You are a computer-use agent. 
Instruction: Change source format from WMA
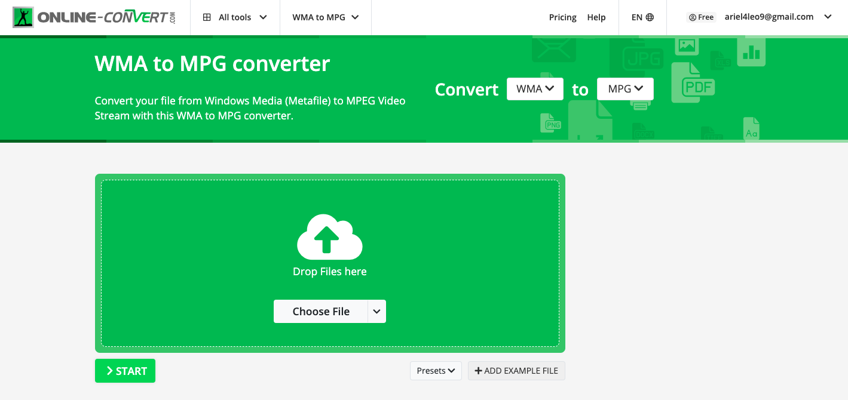coord(535,89)
